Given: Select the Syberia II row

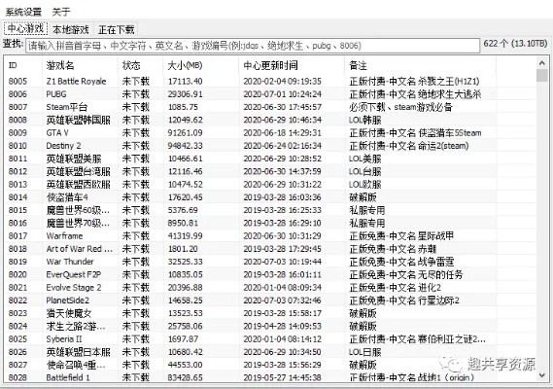Looking at the screenshot, I should 270,338.
